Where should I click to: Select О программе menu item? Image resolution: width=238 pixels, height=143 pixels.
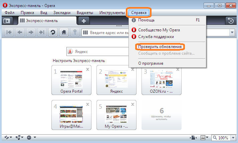168,63
